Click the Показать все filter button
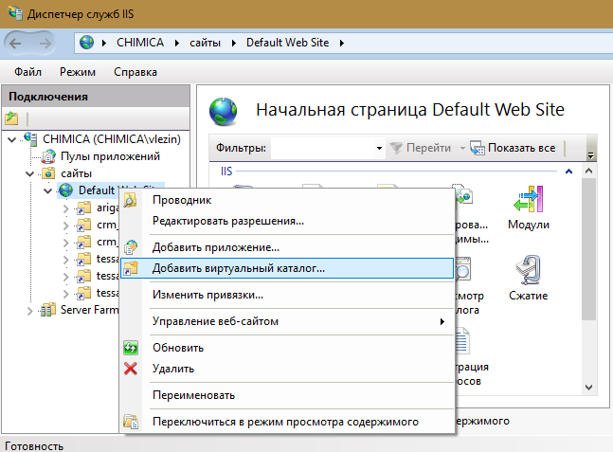 point(513,148)
